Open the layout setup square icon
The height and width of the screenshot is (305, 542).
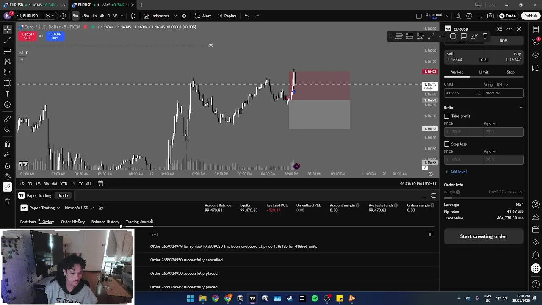click(x=418, y=16)
